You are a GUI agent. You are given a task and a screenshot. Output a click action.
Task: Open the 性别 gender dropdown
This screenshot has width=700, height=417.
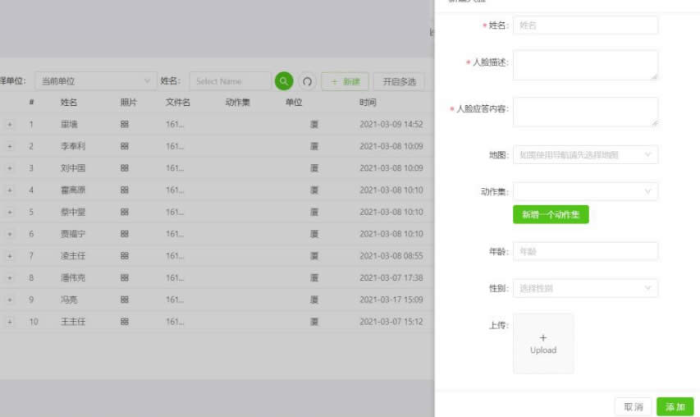(585, 288)
